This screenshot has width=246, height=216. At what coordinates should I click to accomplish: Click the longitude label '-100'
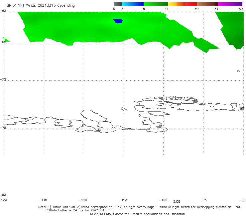(x=163, y=200)
